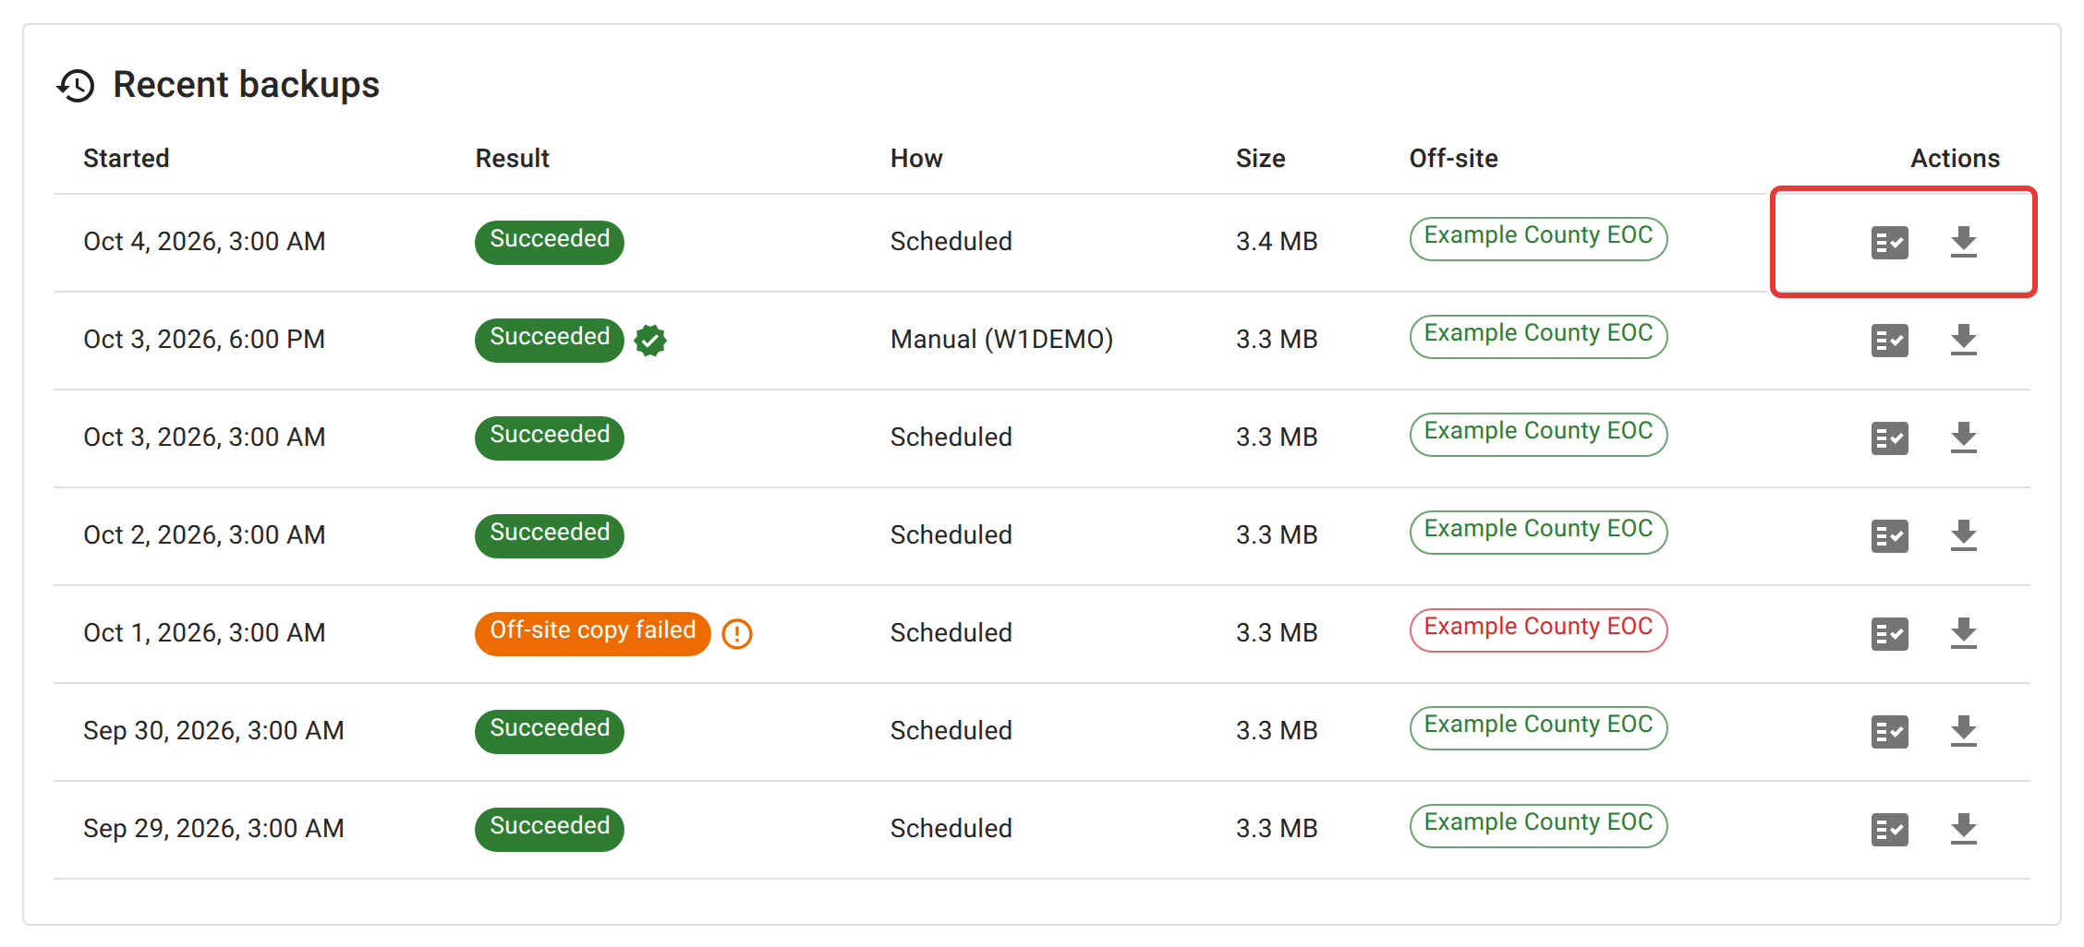The width and height of the screenshot is (2084, 947).
Task: Verify the Oct 4, 2026 3:00 AM backup
Action: point(1889,243)
